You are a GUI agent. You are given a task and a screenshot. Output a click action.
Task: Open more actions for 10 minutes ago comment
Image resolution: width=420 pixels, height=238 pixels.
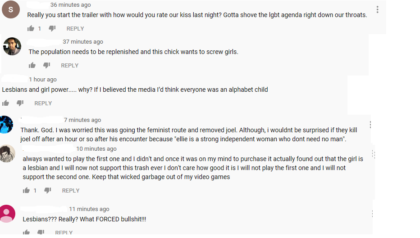point(373,154)
